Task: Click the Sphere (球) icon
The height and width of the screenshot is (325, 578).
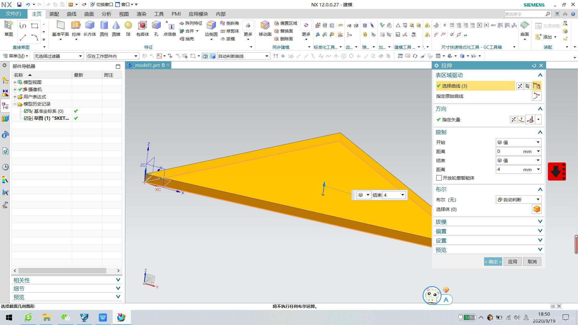Action: pos(128,26)
